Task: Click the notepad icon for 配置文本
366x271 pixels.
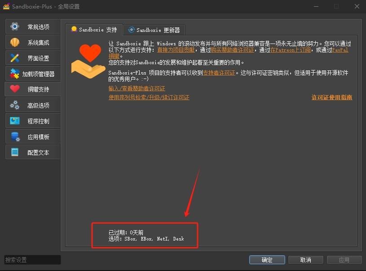Action: pos(15,152)
